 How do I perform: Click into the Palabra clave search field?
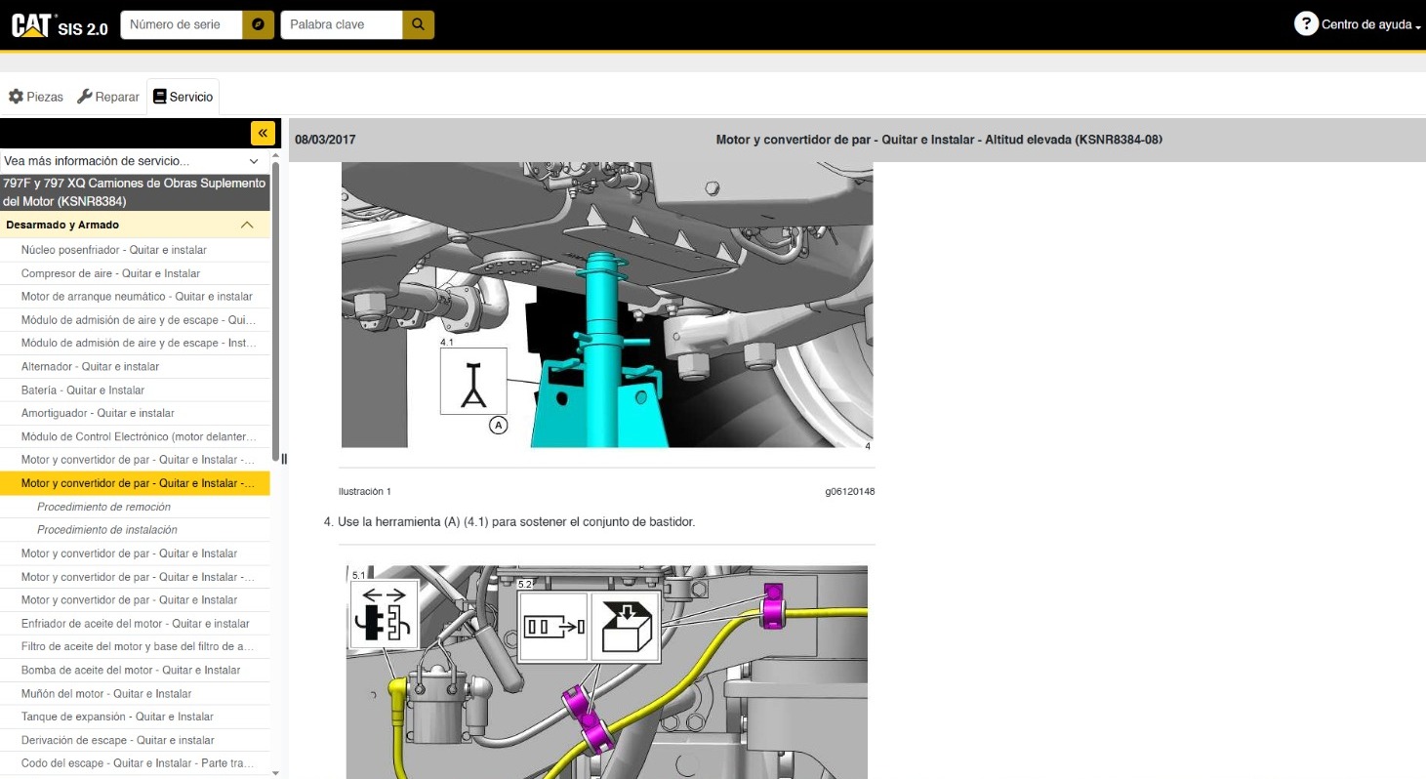point(341,25)
